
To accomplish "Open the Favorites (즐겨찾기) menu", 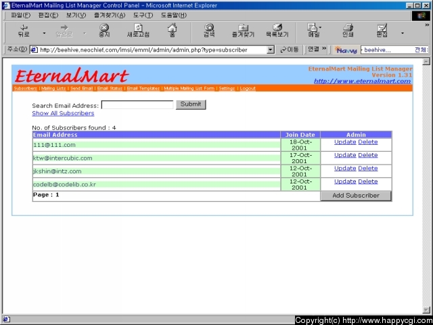I will 110,15.
